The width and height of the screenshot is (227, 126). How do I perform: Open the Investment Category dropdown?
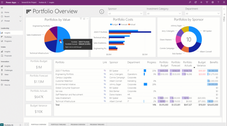point(164,14)
